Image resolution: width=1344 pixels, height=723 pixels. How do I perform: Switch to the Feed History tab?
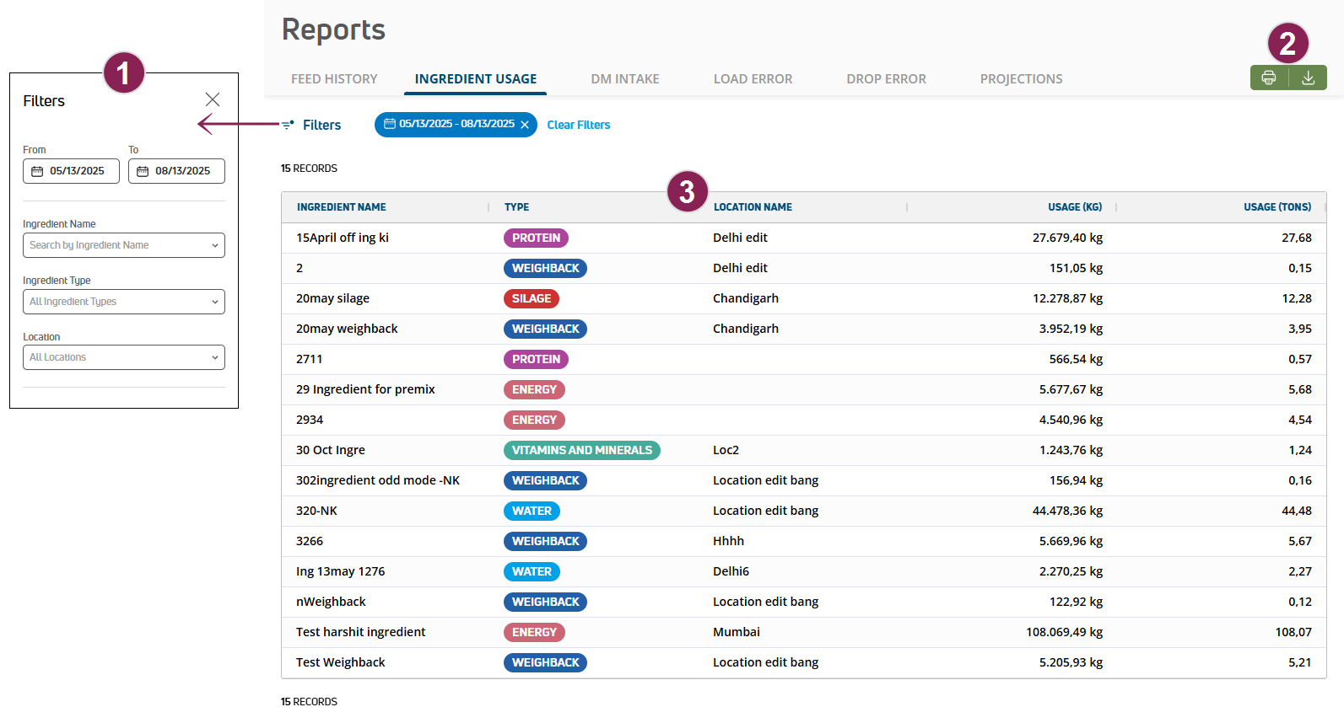click(334, 79)
